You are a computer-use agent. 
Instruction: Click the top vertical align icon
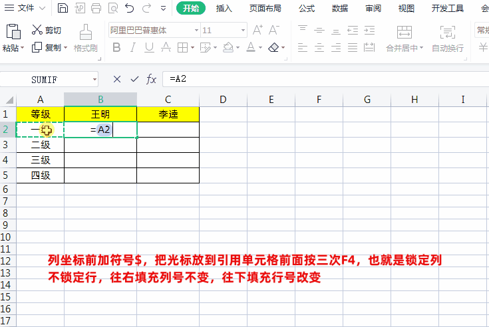point(303,30)
